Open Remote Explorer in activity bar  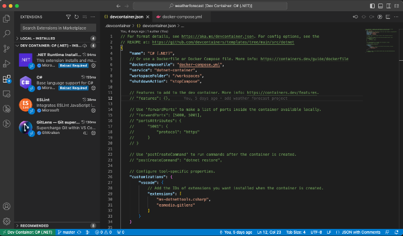[7, 95]
